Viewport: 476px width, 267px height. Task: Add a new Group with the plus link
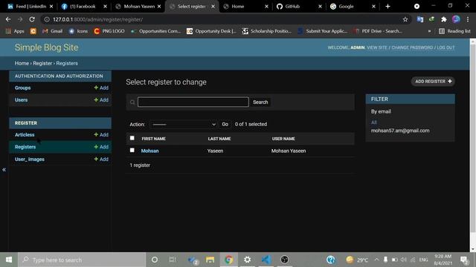coord(101,88)
